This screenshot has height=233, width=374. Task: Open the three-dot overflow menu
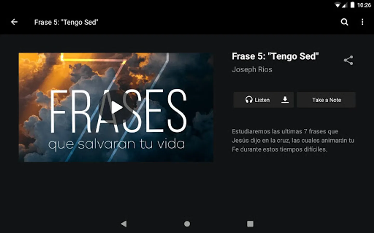click(362, 22)
